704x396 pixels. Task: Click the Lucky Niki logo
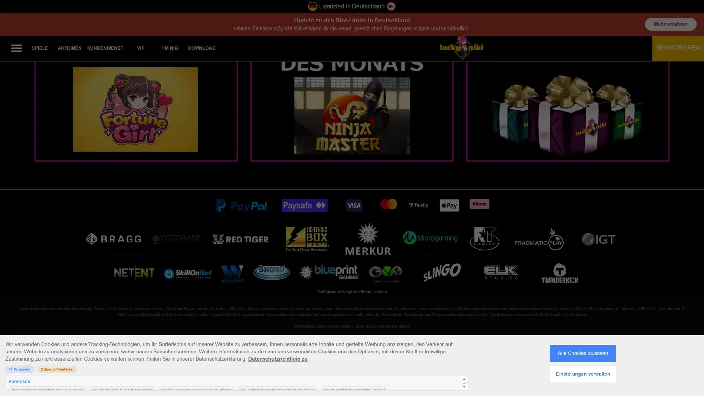point(461,48)
